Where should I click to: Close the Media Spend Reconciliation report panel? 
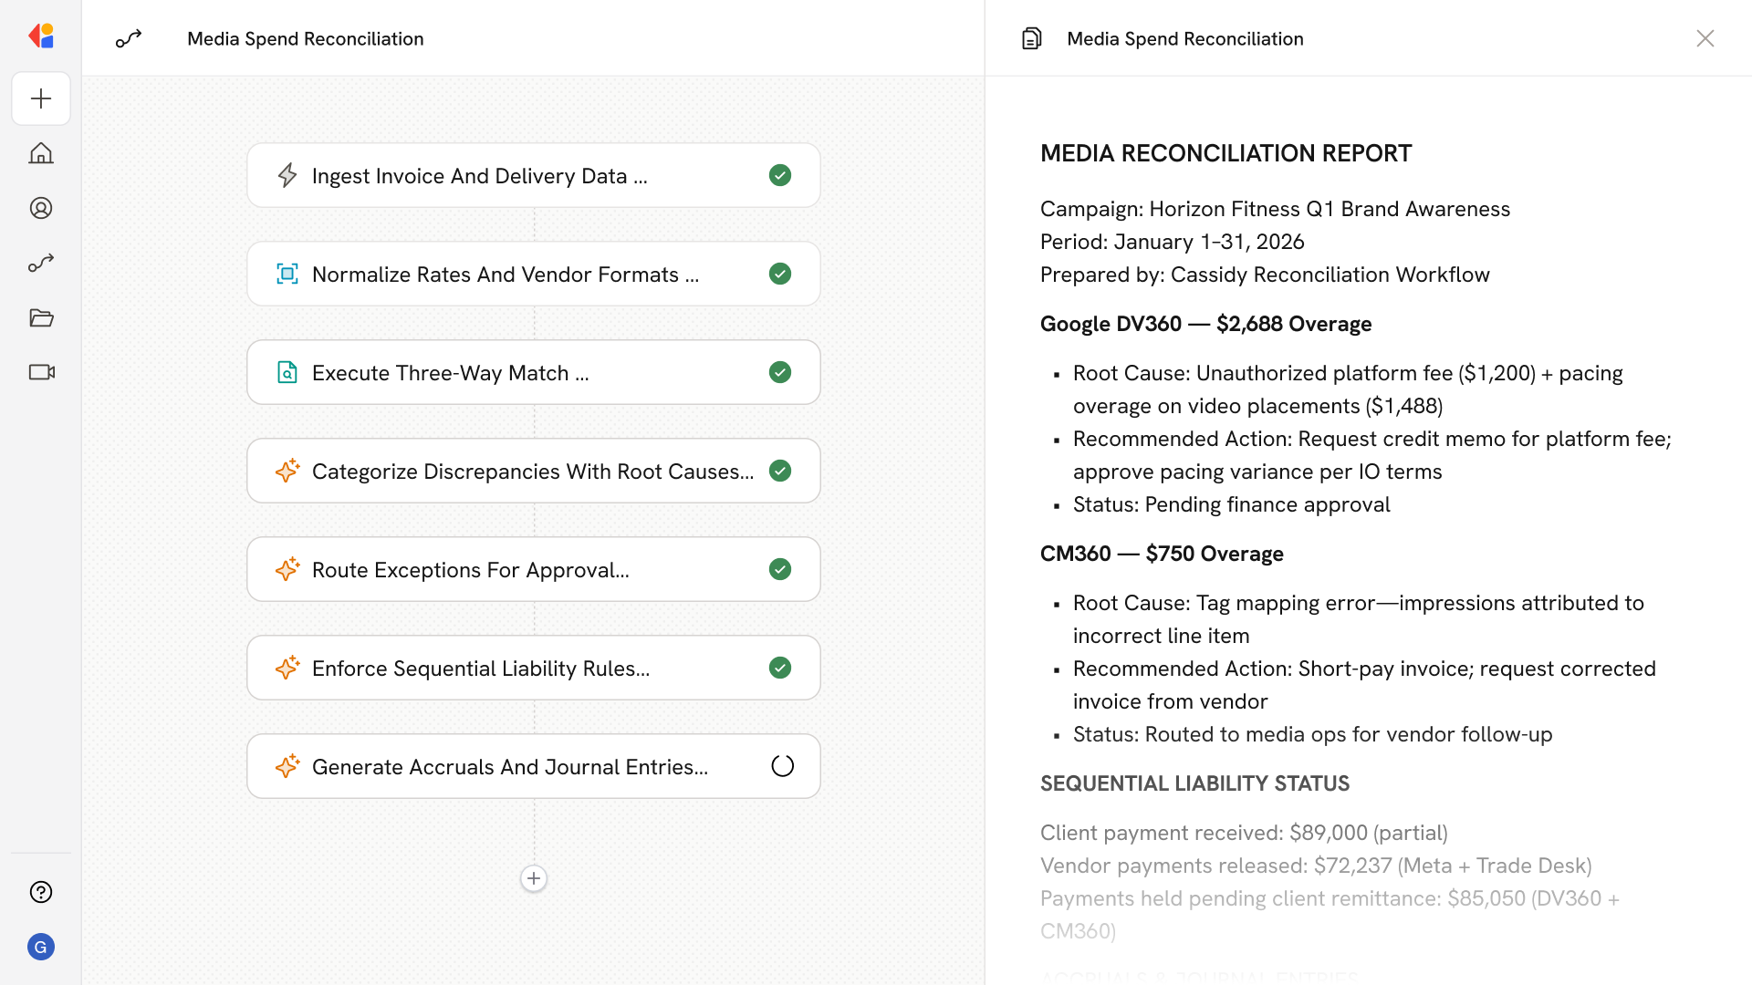tap(1705, 38)
